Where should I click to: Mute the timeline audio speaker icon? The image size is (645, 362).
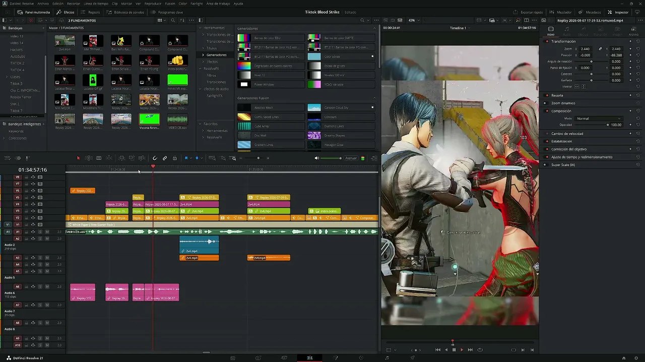click(317, 158)
